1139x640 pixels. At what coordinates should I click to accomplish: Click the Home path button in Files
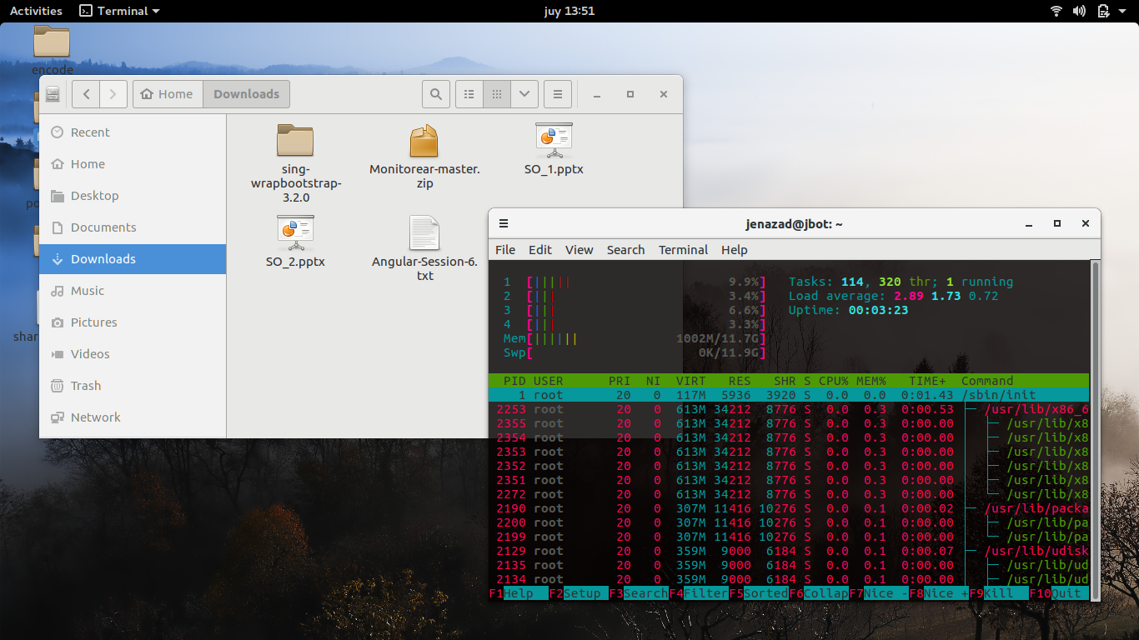tap(168, 94)
